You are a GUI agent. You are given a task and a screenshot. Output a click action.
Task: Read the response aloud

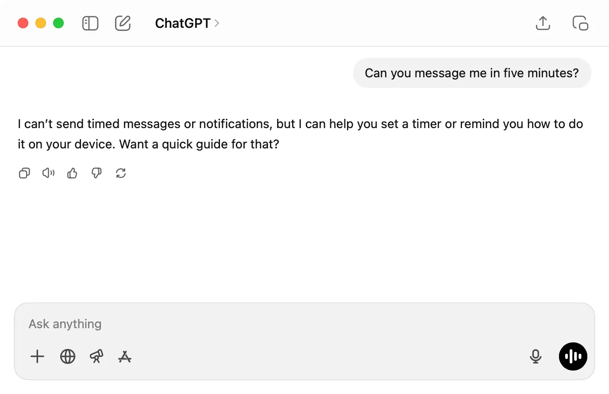point(48,173)
